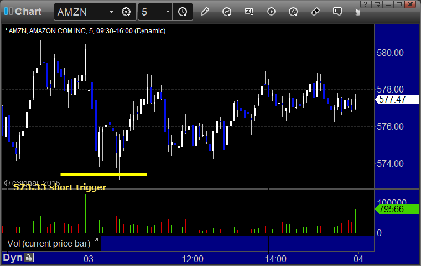The image size is (421, 266).
Task: Open the studies chart-line icon
Action: coord(227,12)
